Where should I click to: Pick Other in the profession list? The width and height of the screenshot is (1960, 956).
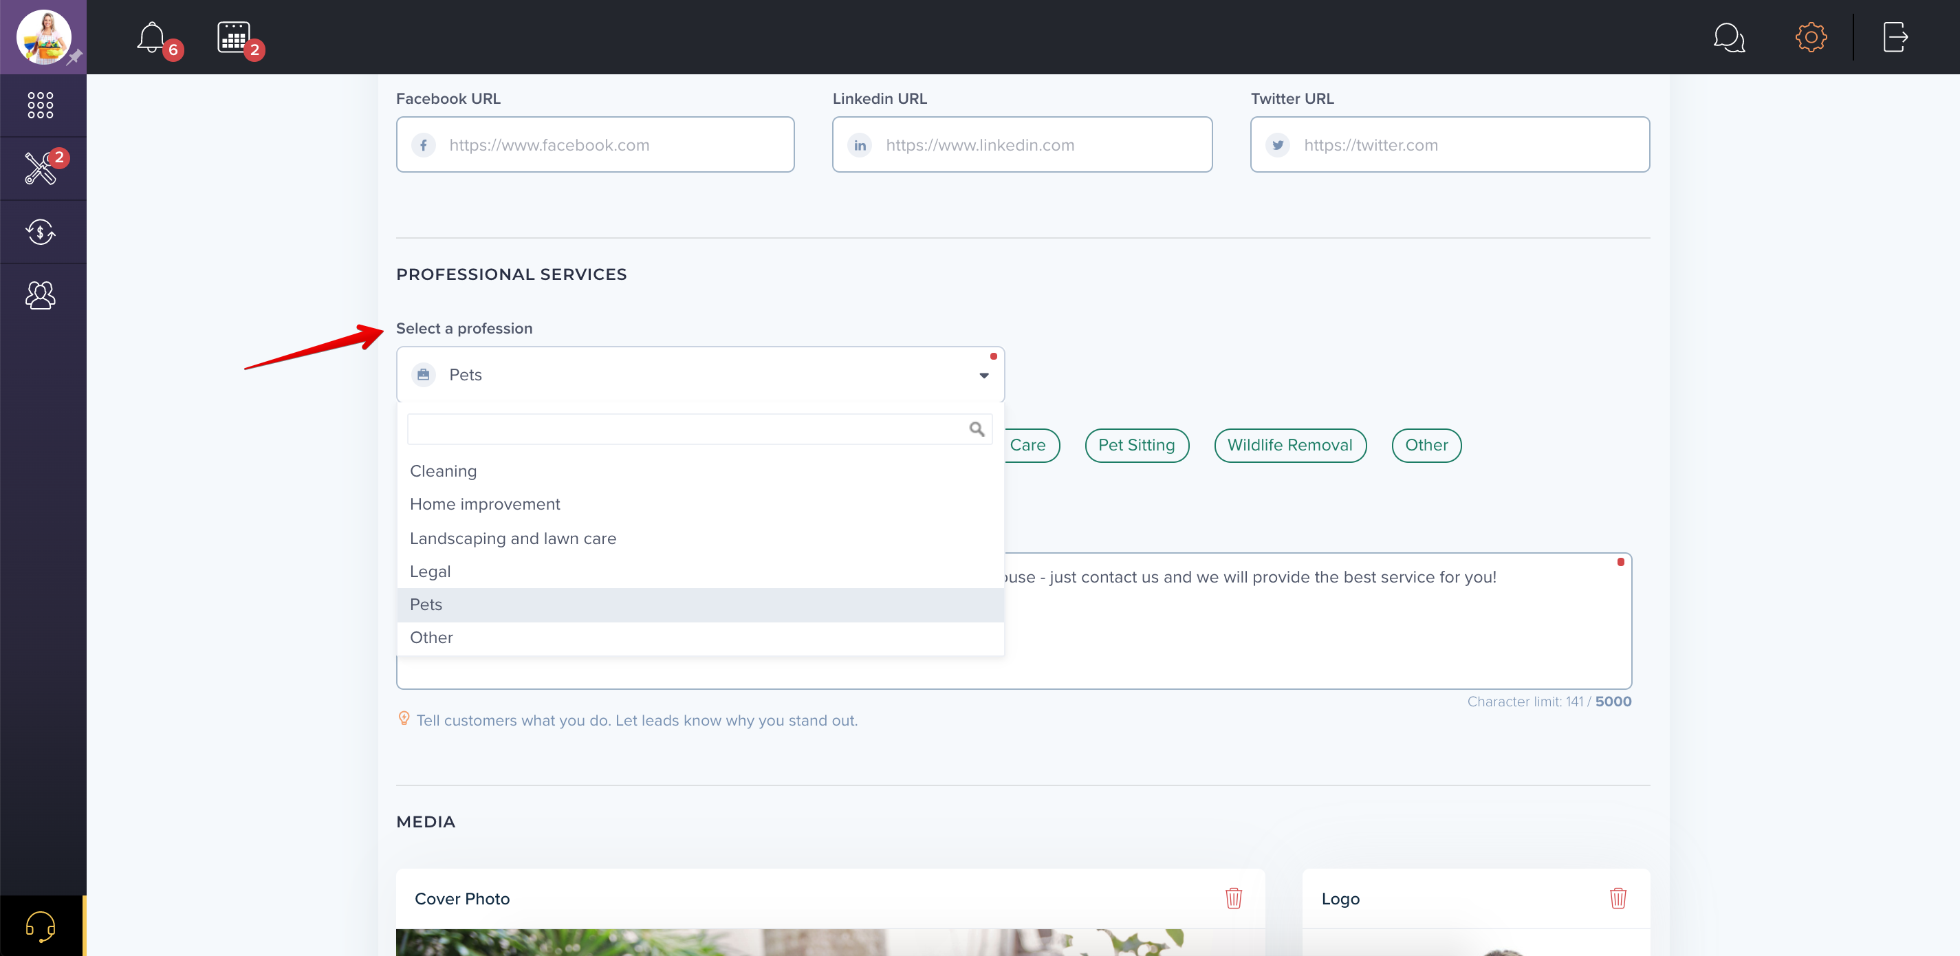tap(700, 638)
